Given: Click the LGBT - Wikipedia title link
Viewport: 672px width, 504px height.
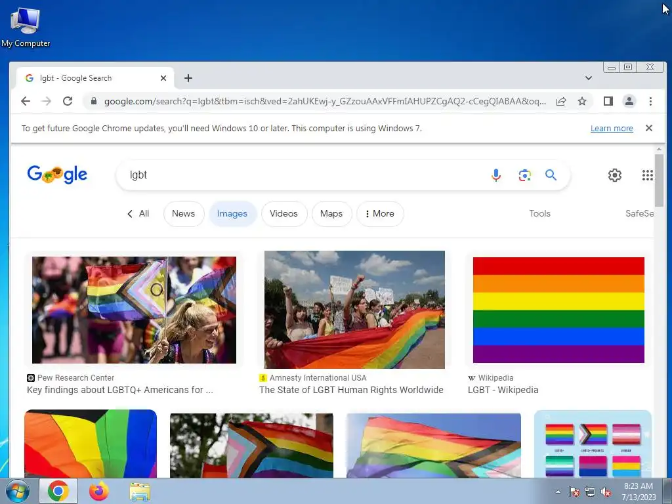Looking at the screenshot, I should 503,390.
